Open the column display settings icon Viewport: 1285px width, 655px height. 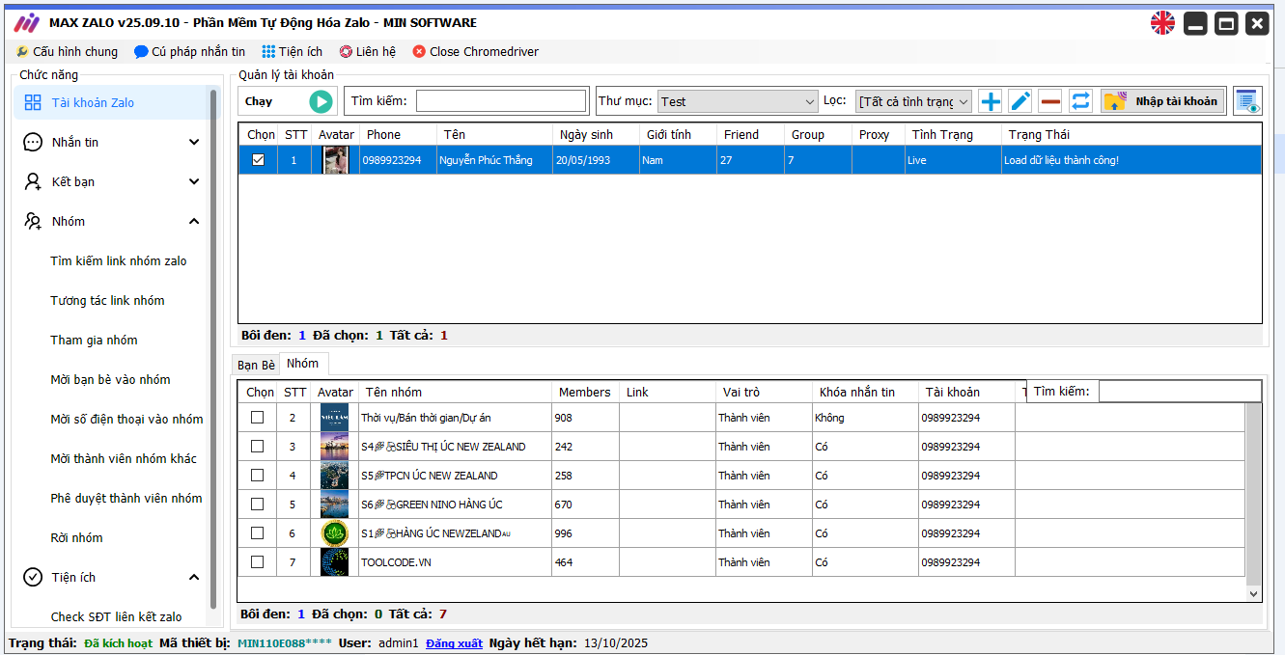pyautogui.click(x=1248, y=101)
